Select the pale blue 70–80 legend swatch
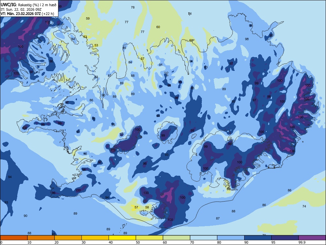The image size is (326, 245). point(203,238)
